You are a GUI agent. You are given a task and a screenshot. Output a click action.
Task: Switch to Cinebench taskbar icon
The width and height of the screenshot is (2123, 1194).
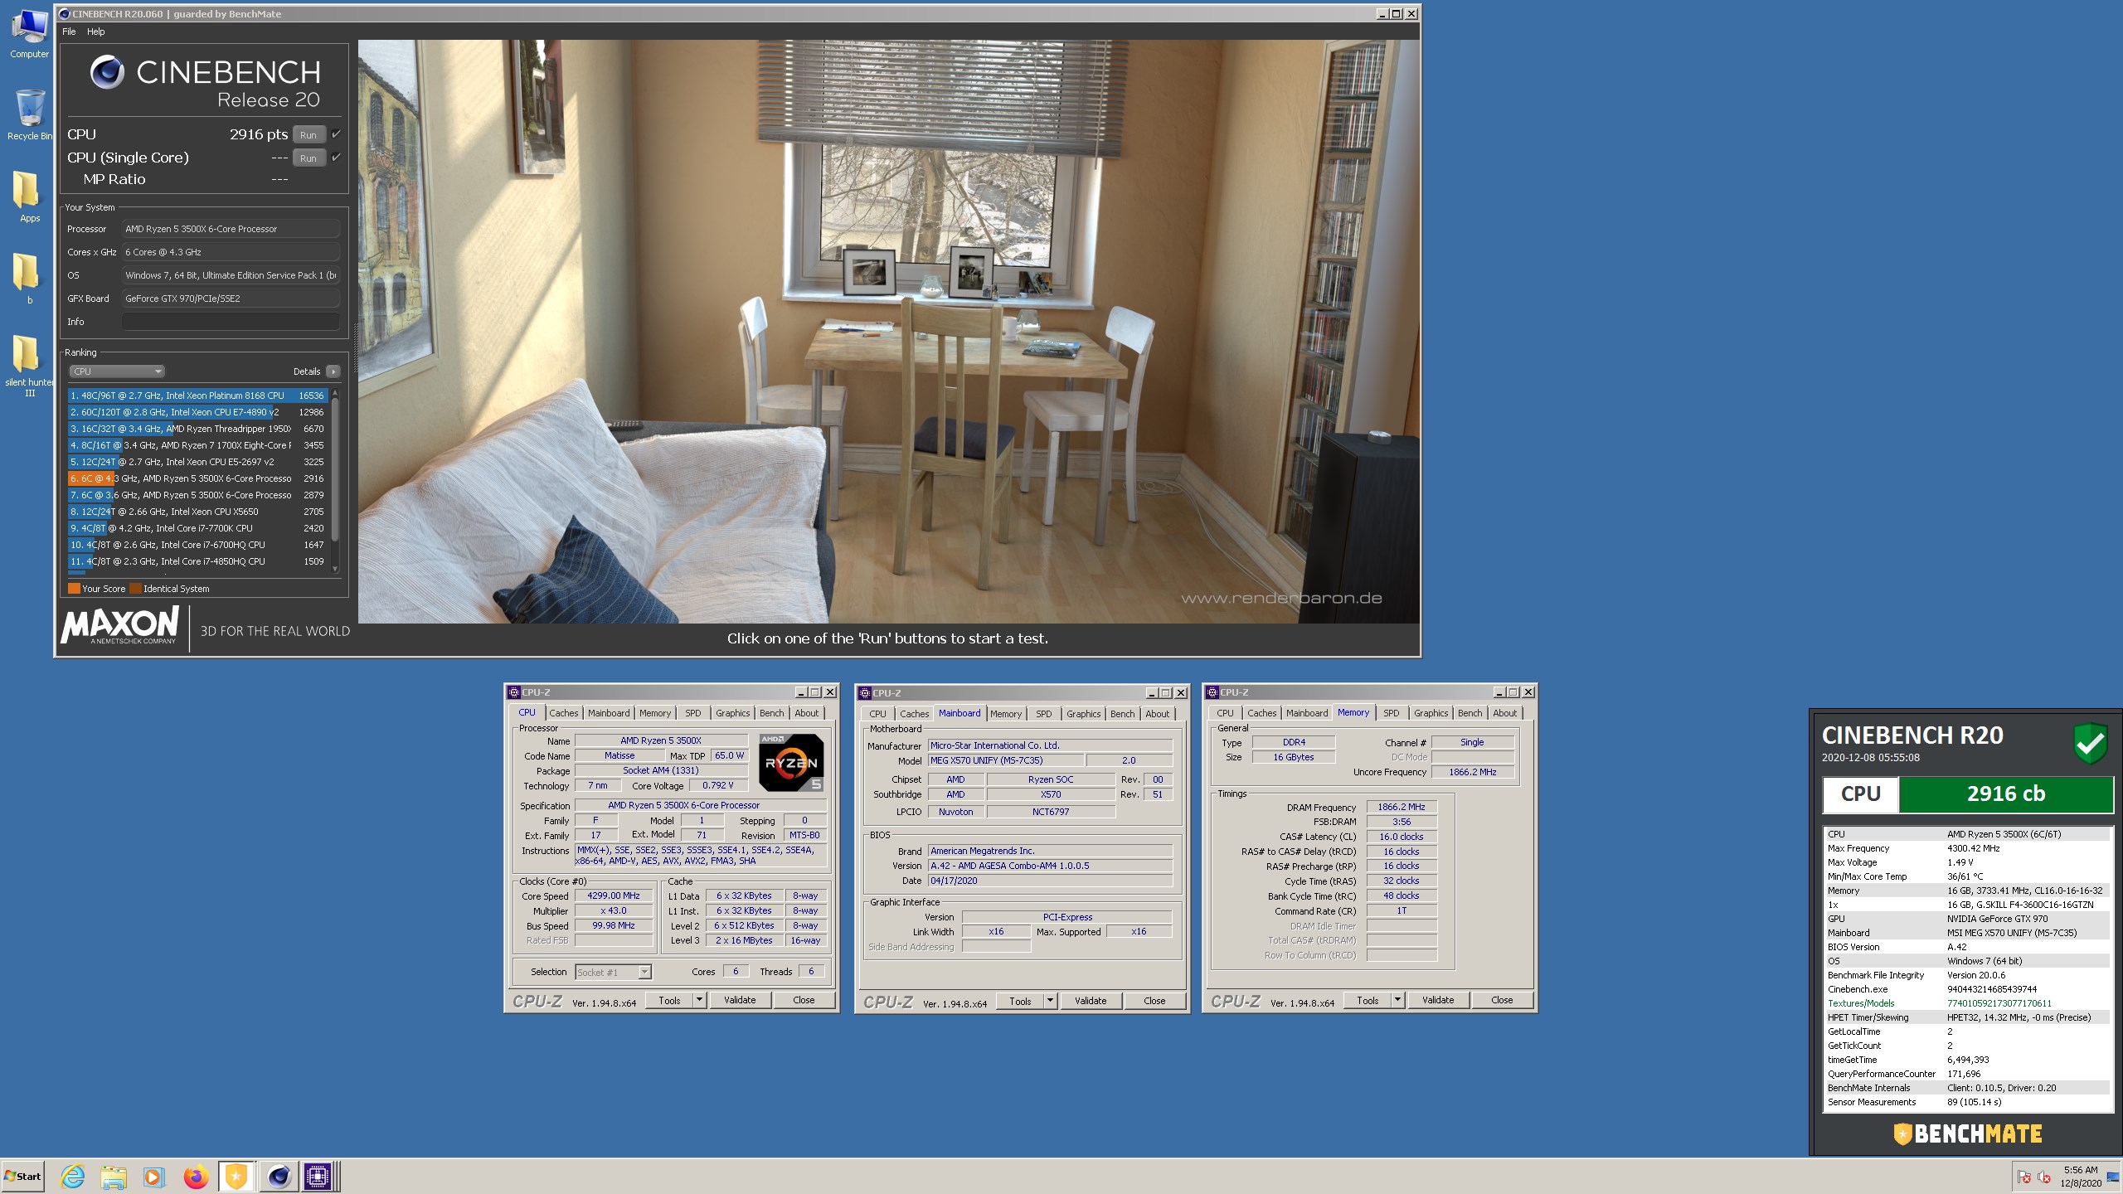(278, 1176)
